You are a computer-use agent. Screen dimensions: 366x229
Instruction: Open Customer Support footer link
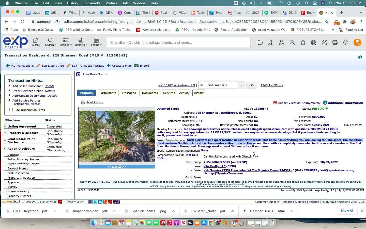pyautogui.click(x=267, y=202)
